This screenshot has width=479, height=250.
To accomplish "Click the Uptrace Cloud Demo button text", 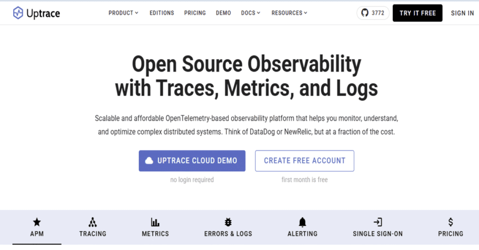I will [x=197, y=160].
